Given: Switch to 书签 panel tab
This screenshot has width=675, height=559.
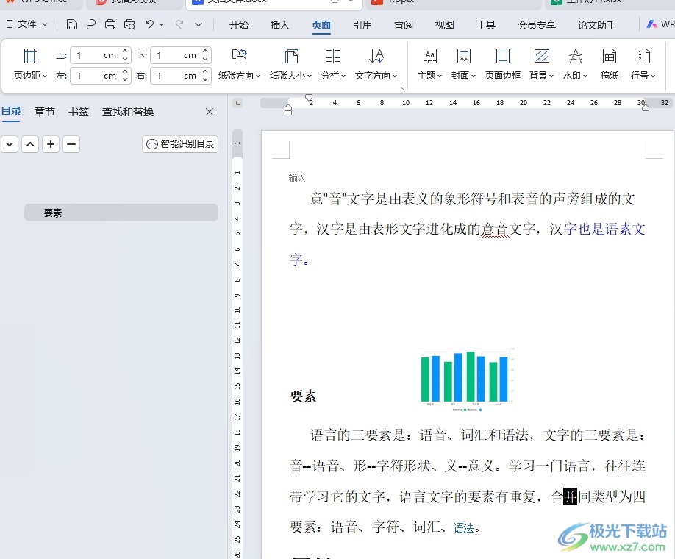Looking at the screenshot, I should pyautogui.click(x=79, y=112).
